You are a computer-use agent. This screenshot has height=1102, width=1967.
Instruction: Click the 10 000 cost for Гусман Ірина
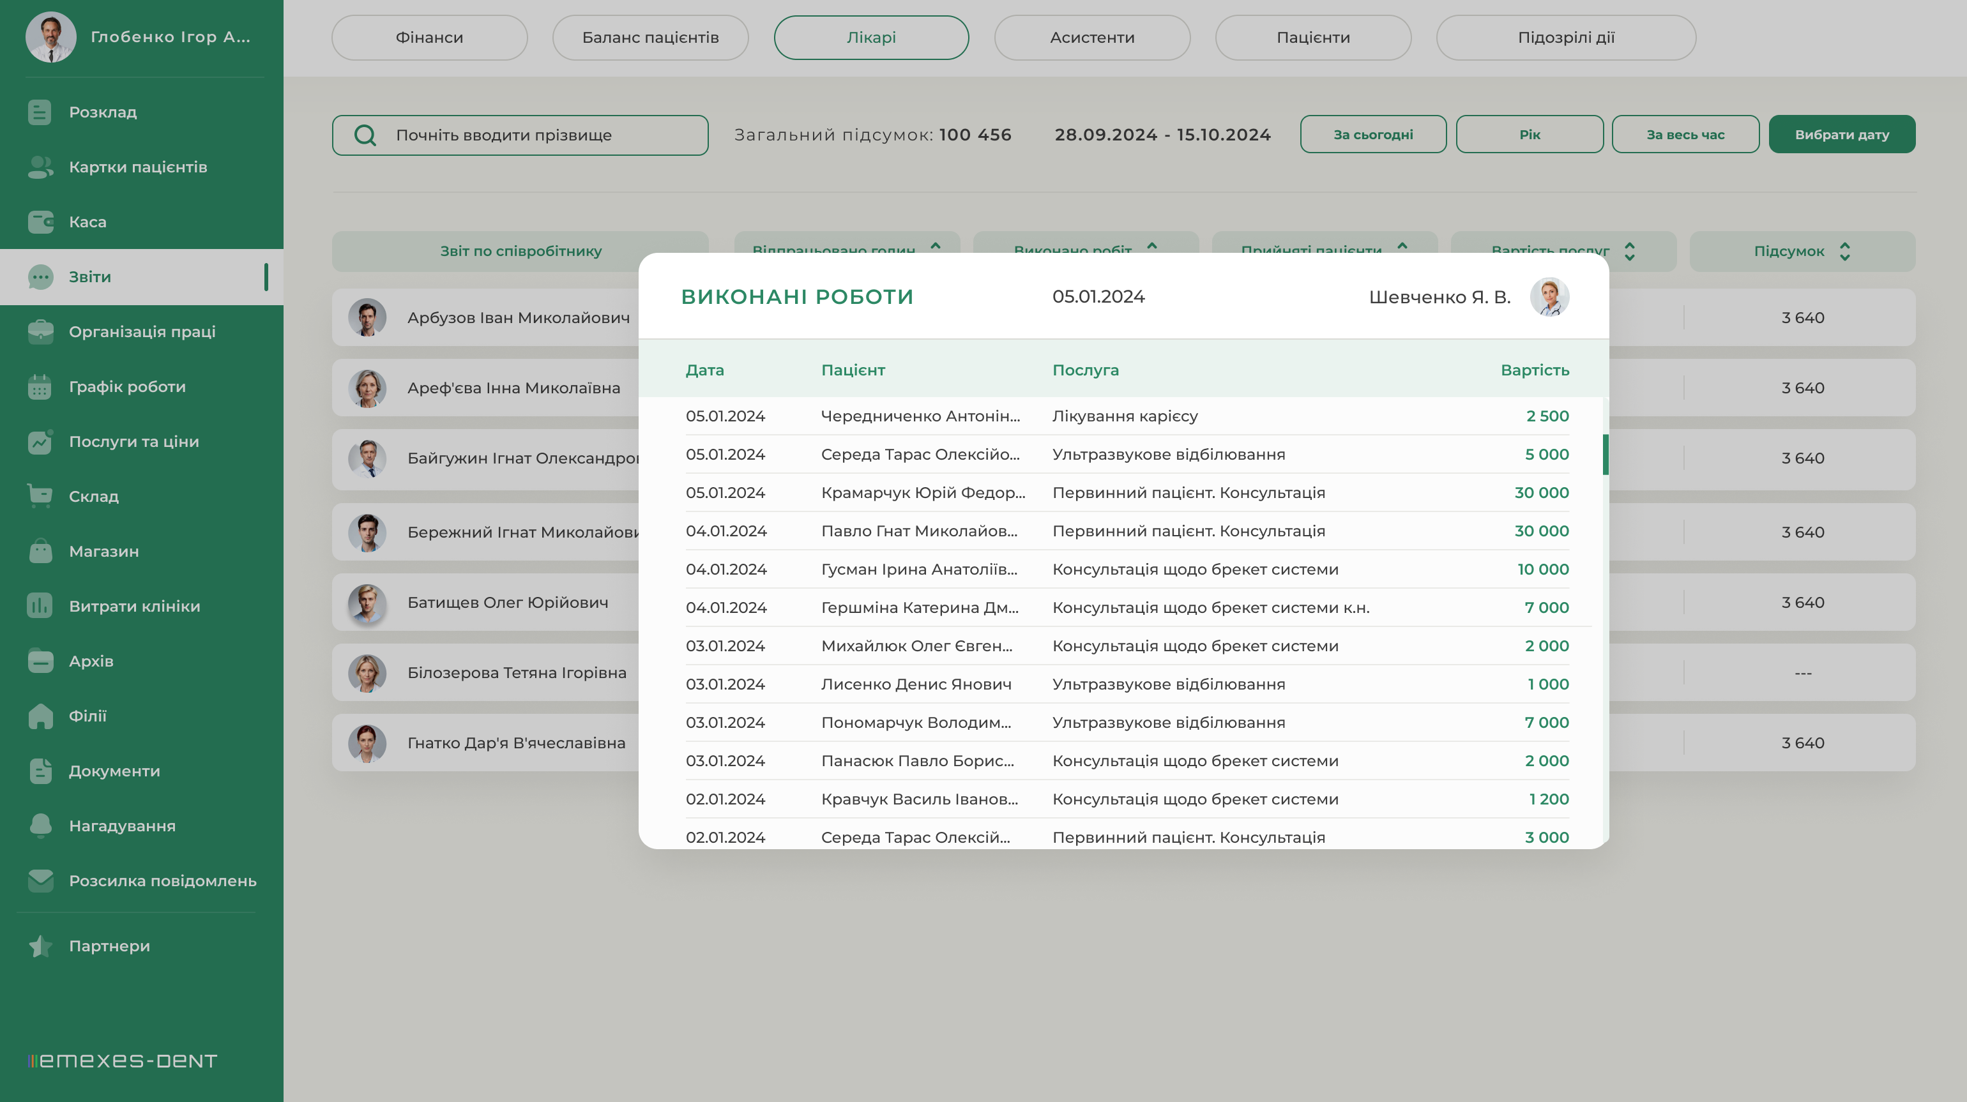pos(1543,570)
